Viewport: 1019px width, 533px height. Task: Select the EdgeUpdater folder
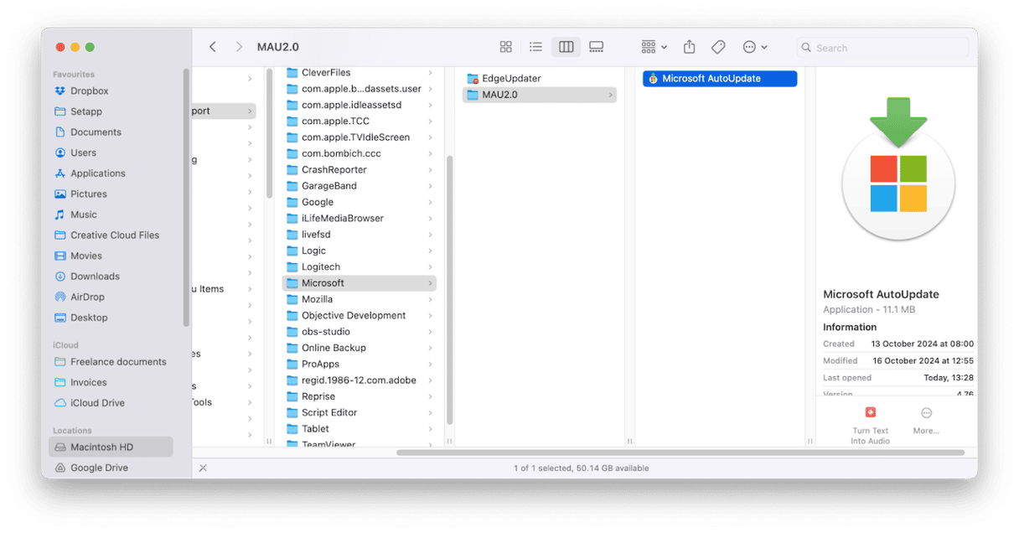tap(540, 79)
